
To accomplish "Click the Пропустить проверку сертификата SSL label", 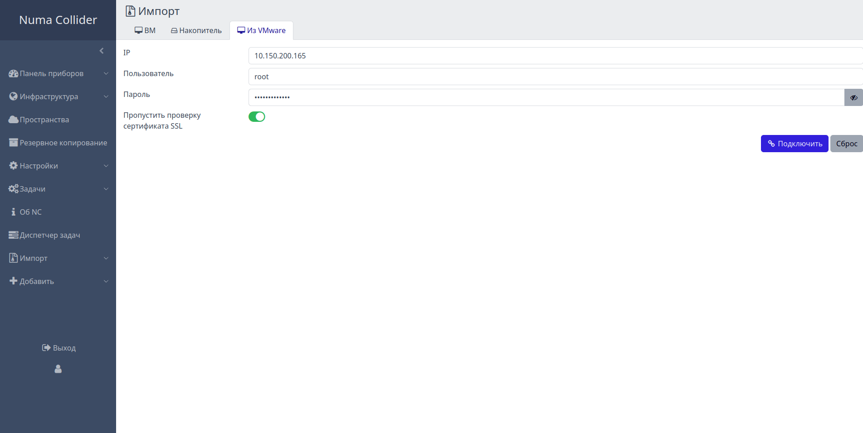I will (162, 120).
